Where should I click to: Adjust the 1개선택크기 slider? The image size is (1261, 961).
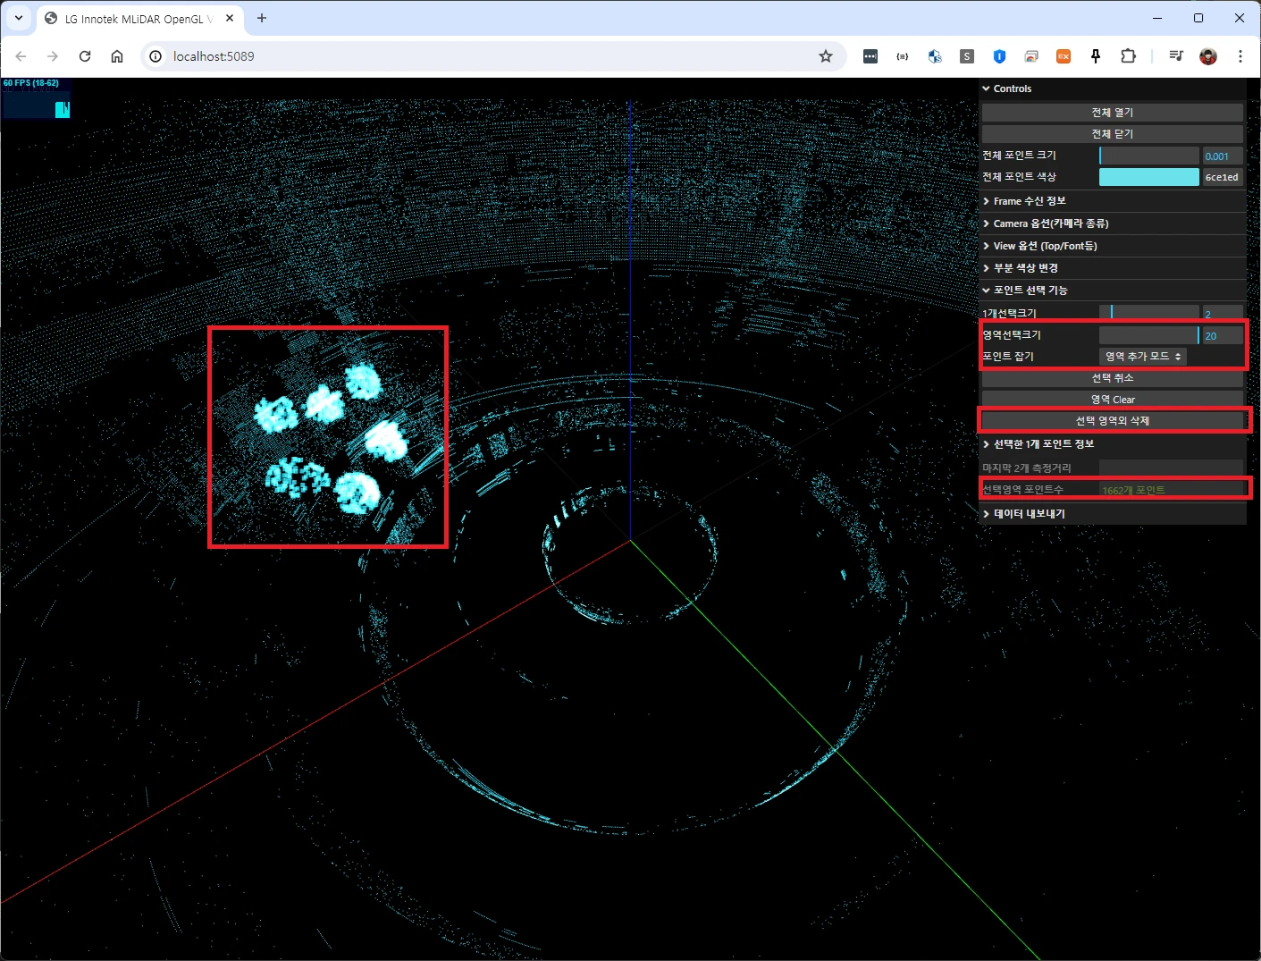pos(1149,313)
